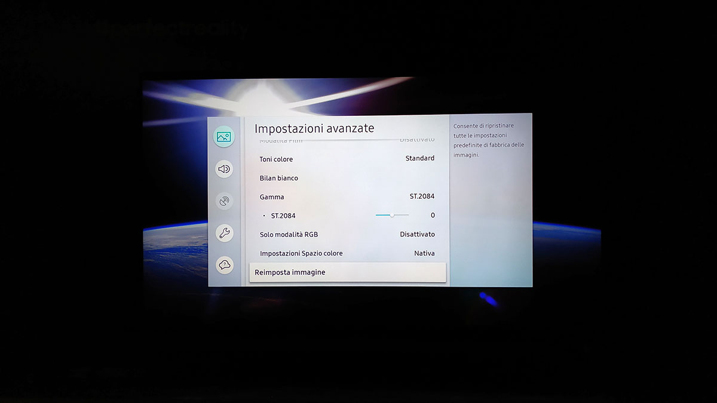Open the Picture settings icon in sidebar
The width and height of the screenshot is (717, 403).
(224, 137)
